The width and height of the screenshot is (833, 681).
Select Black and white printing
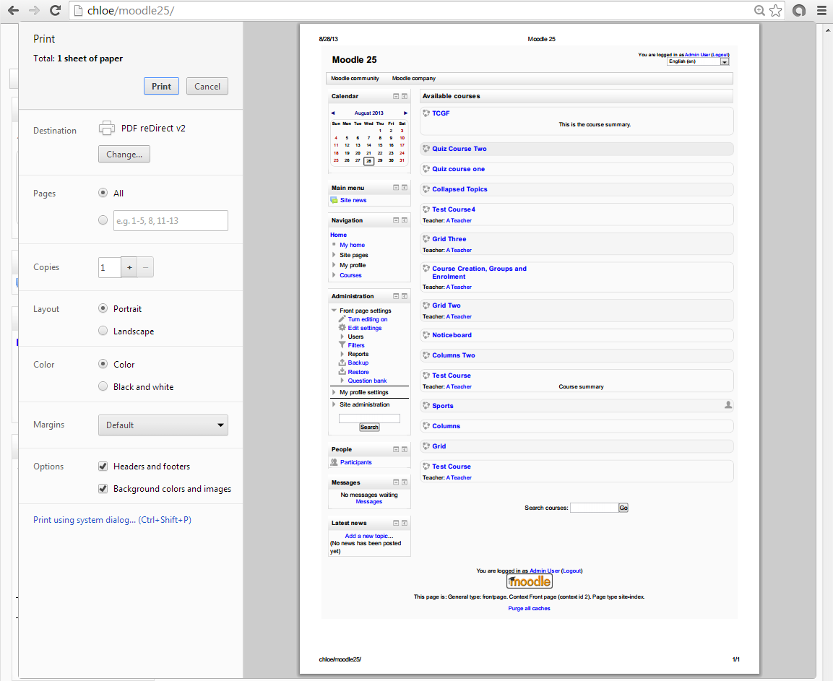click(x=103, y=386)
